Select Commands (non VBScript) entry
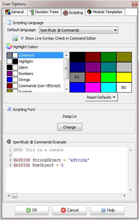 pyautogui.click(x=35, y=86)
